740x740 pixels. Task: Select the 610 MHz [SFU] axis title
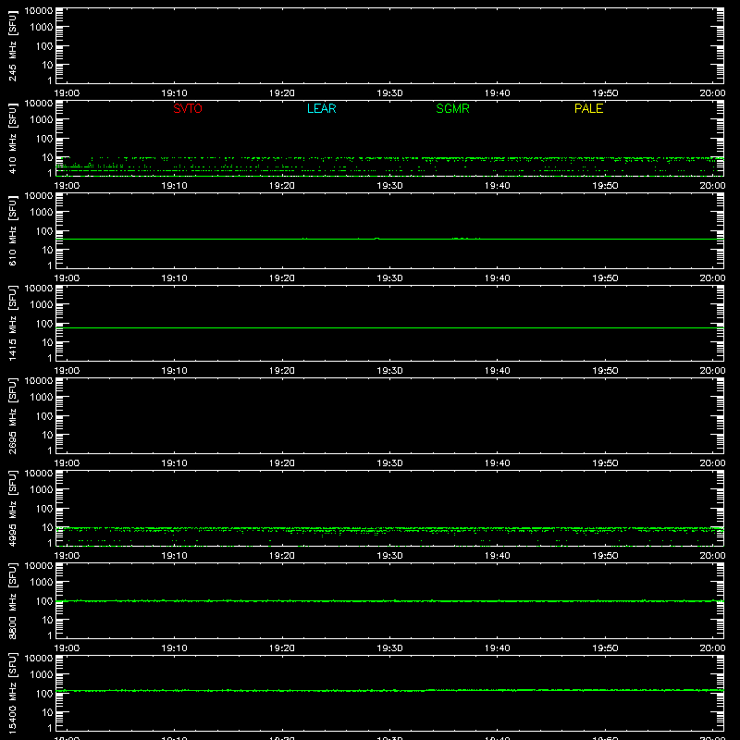pos(13,230)
